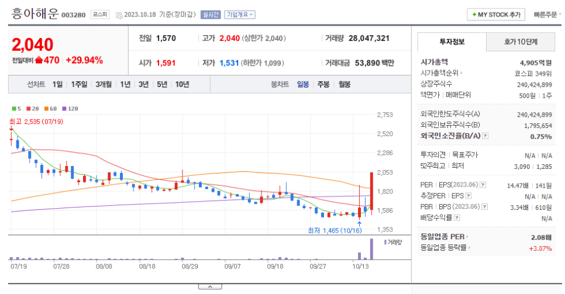Click 시가 value 1,591

pyautogui.click(x=166, y=63)
